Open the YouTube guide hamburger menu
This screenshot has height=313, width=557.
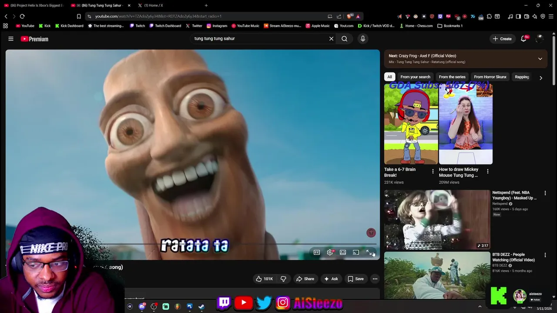coord(11,39)
